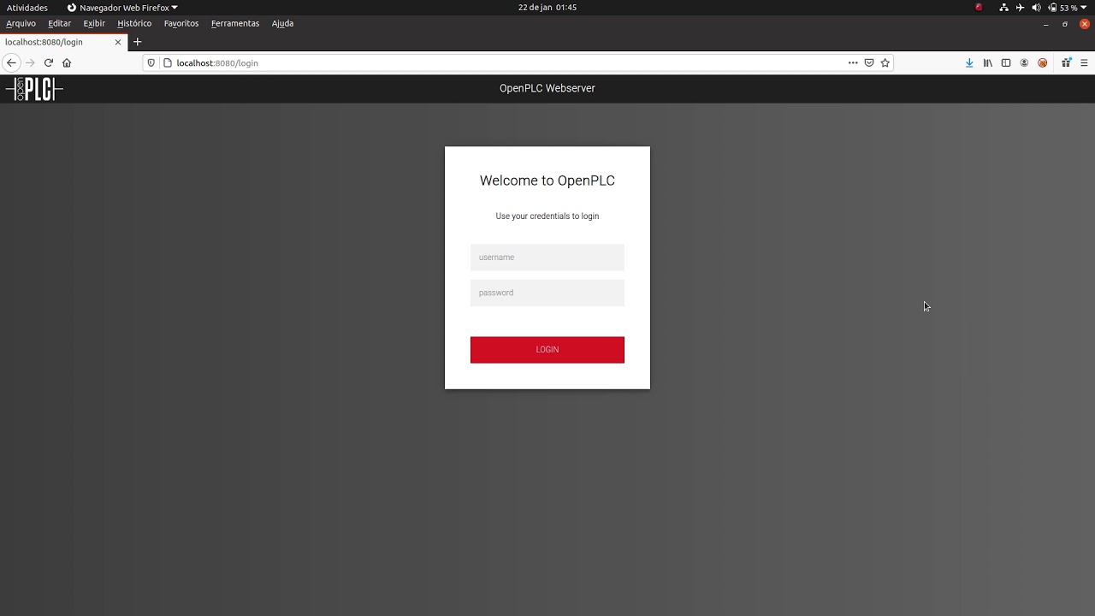Click the wired network status icon
This screenshot has width=1095, height=616.
pos(1003,7)
